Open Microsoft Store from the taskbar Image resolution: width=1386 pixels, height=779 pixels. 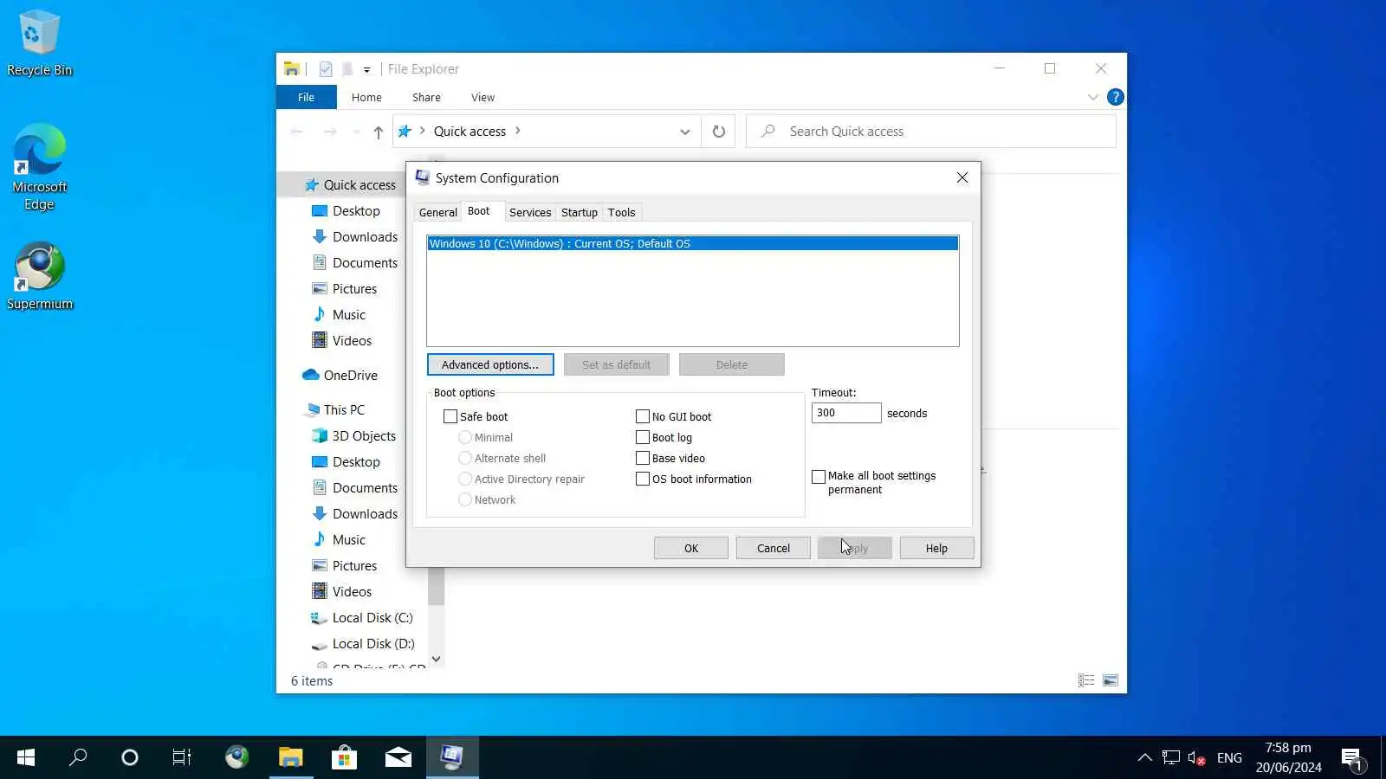pos(344,757)
